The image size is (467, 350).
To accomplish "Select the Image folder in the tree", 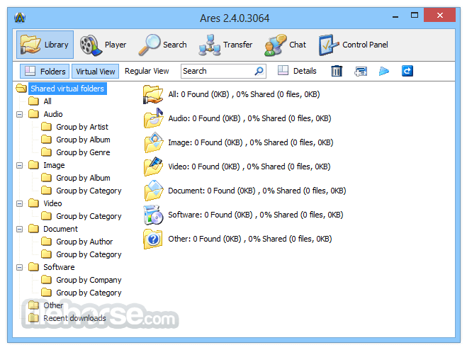I will 54,165.
